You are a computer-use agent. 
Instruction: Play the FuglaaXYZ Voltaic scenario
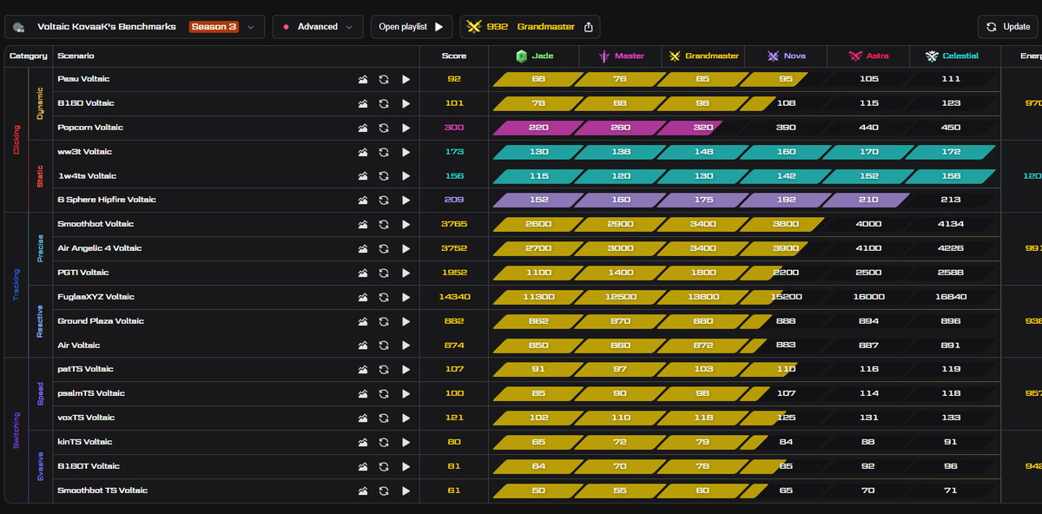[406, 297]
